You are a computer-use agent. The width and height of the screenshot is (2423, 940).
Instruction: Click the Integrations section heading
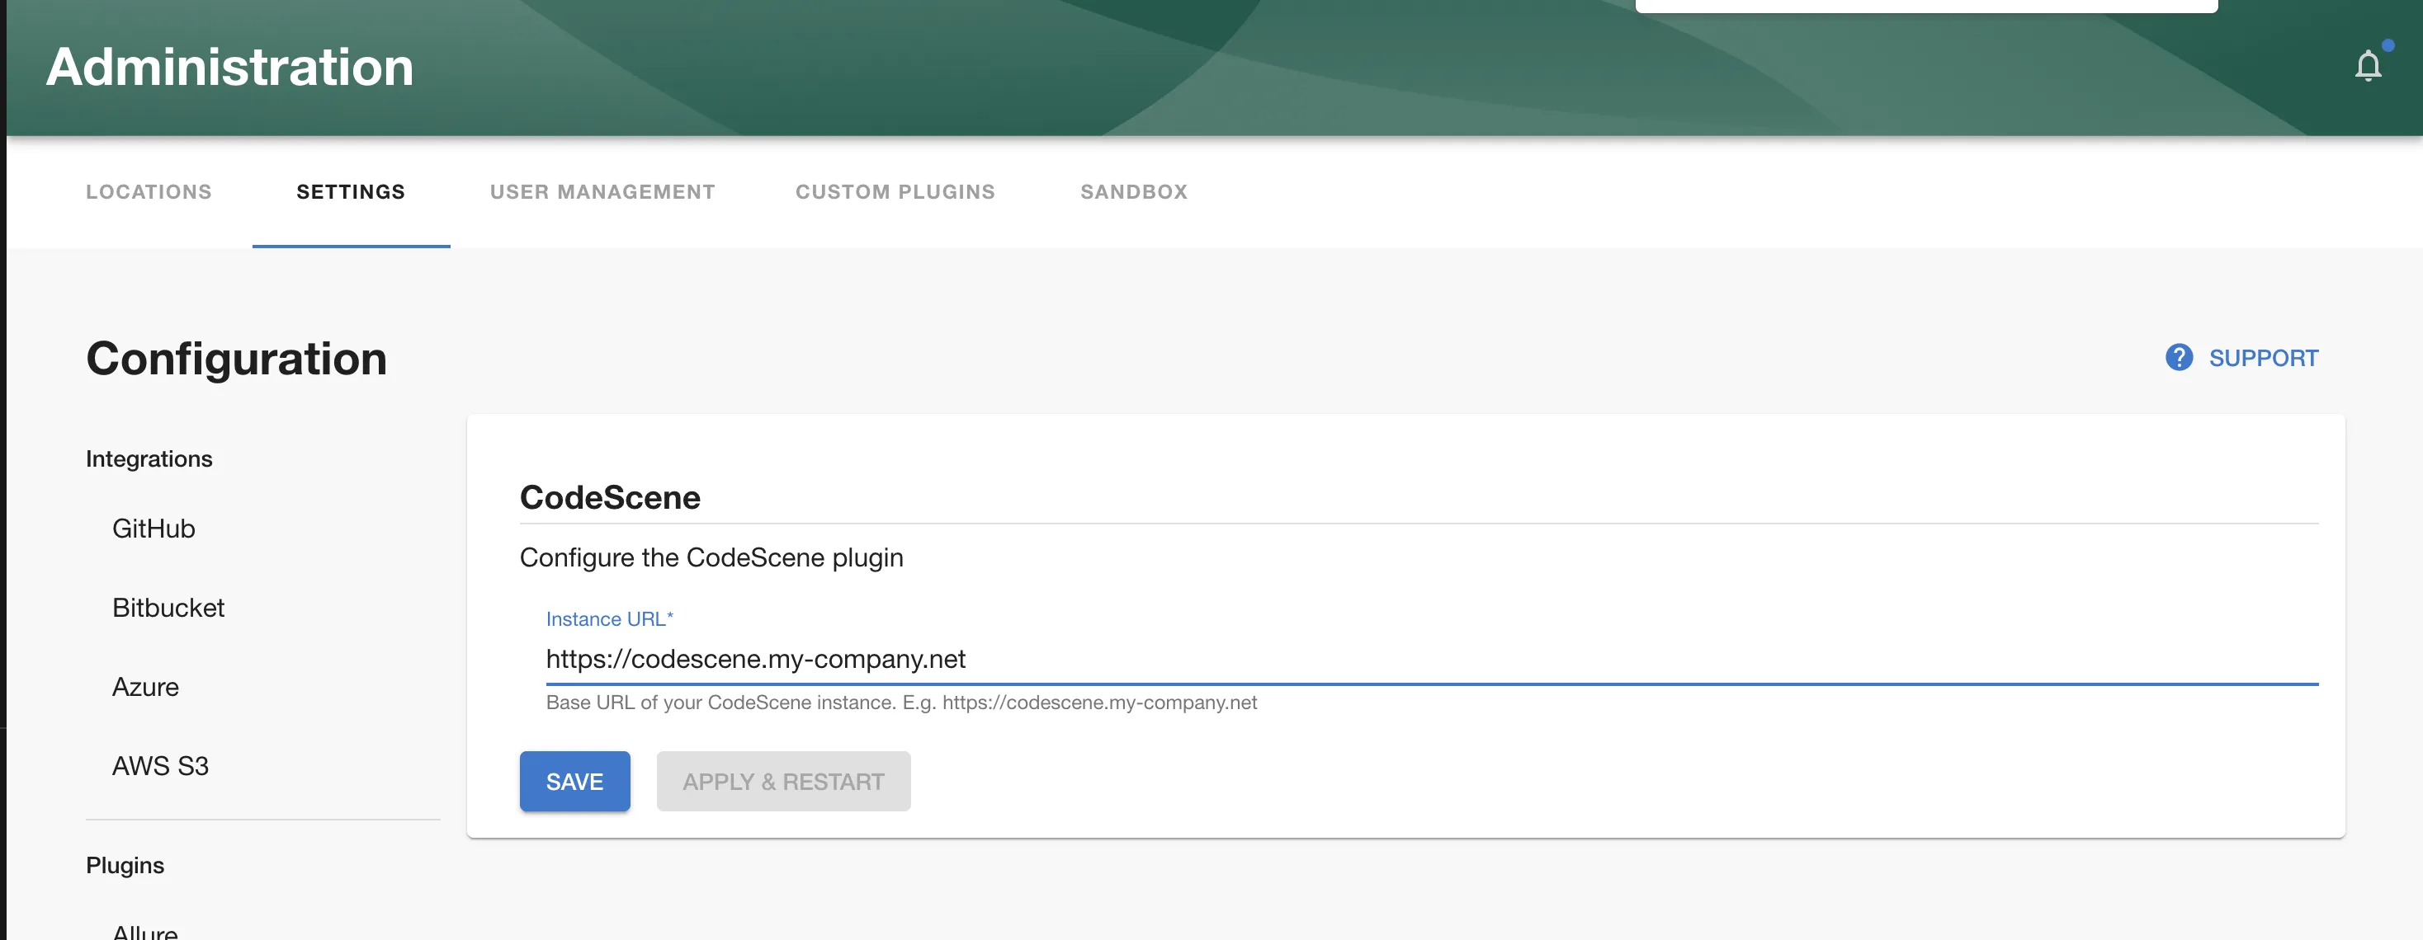(148, 458)
